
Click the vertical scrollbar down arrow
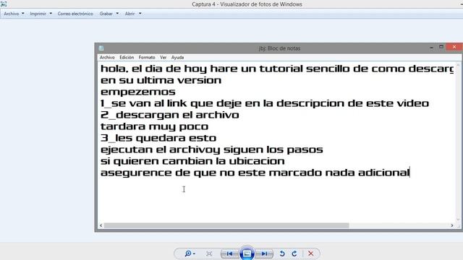tap(458, 220)
